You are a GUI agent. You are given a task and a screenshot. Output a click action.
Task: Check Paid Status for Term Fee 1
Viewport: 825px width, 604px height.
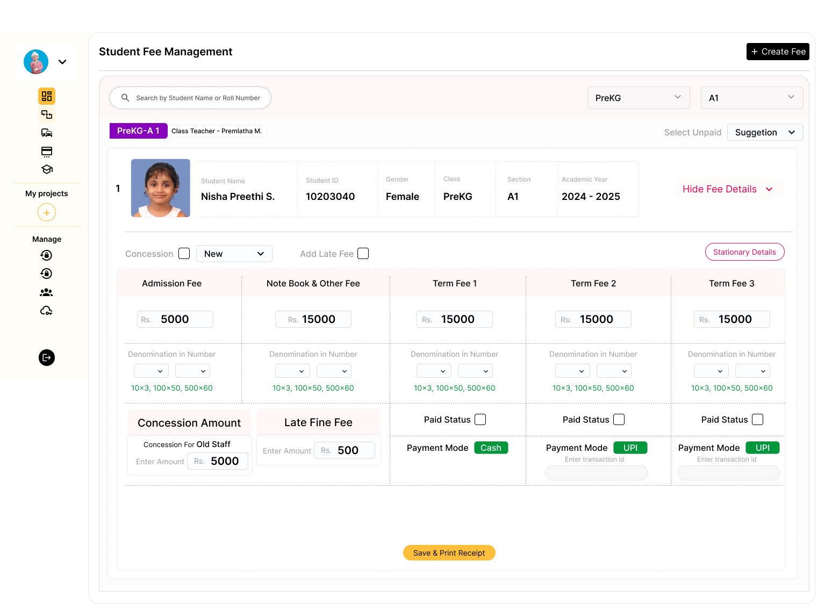pyautogui.click(x=480, y=420)
